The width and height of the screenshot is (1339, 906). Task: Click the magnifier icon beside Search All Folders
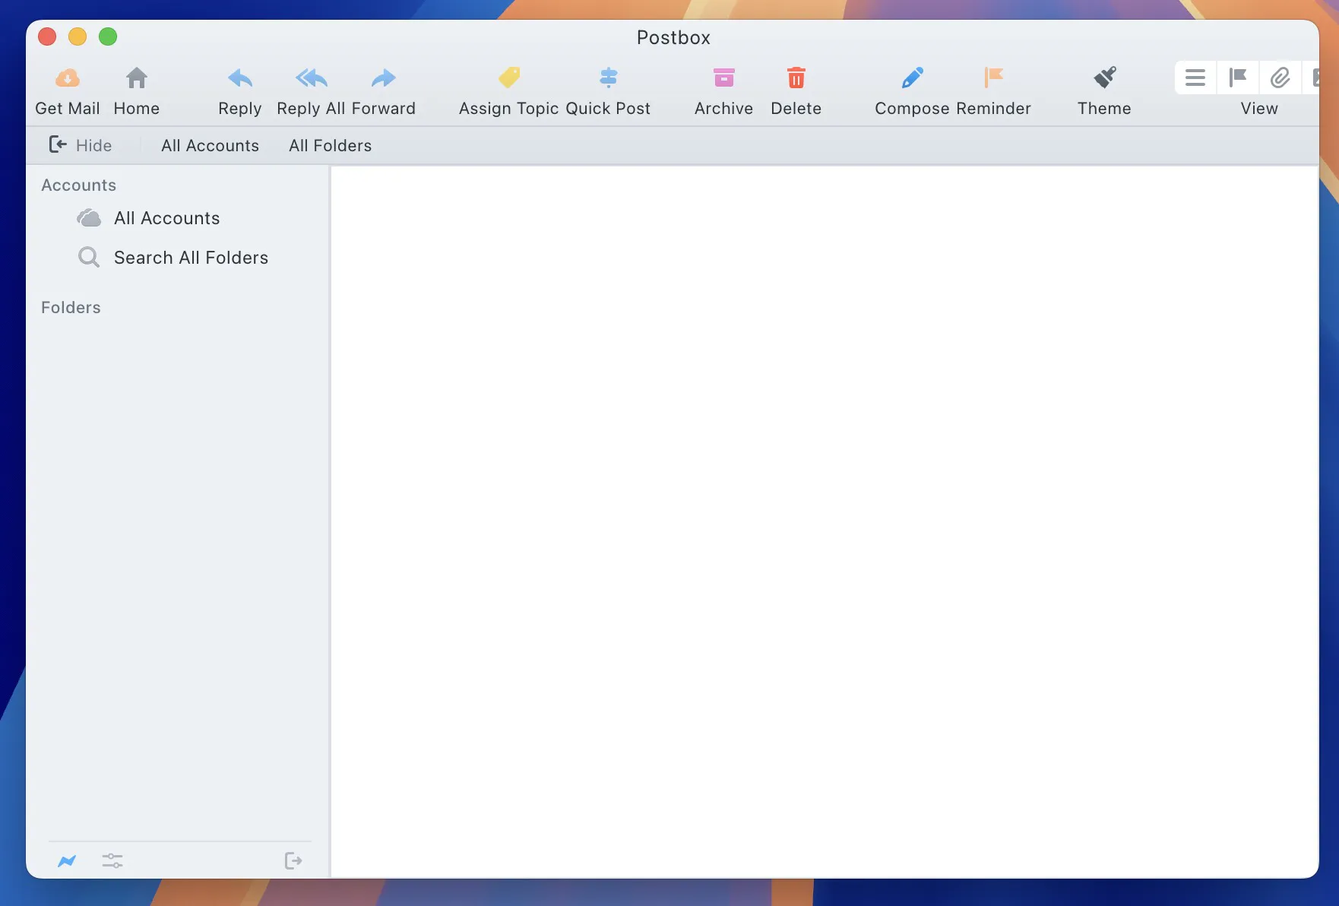89,258
